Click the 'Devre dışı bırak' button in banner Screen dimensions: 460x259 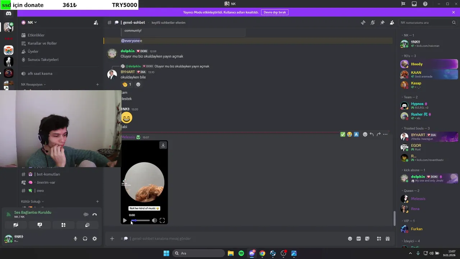[x=275, y=12]
